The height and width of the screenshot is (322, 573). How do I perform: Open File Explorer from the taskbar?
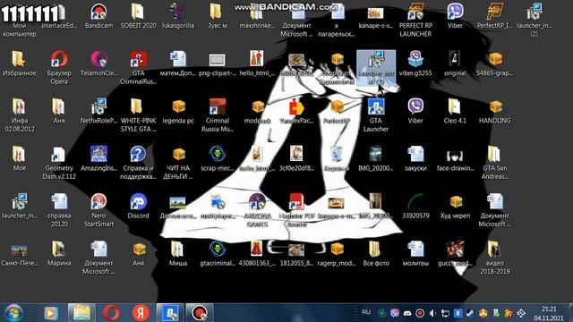click(x=81, y=313)
